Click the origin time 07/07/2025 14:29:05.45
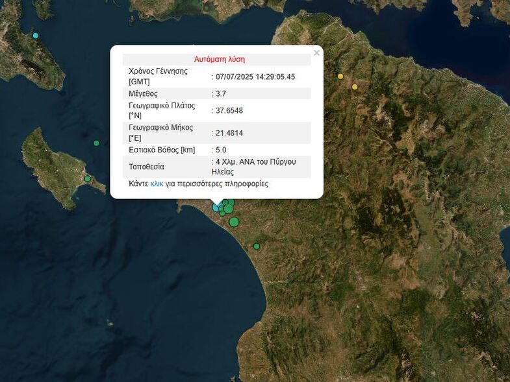Image resolution: width=510 pixels, height=382 pixels. click(x=255, y=77)
